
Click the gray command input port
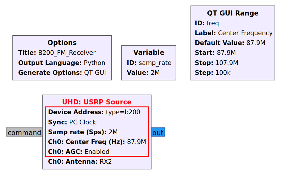[24, 132]
